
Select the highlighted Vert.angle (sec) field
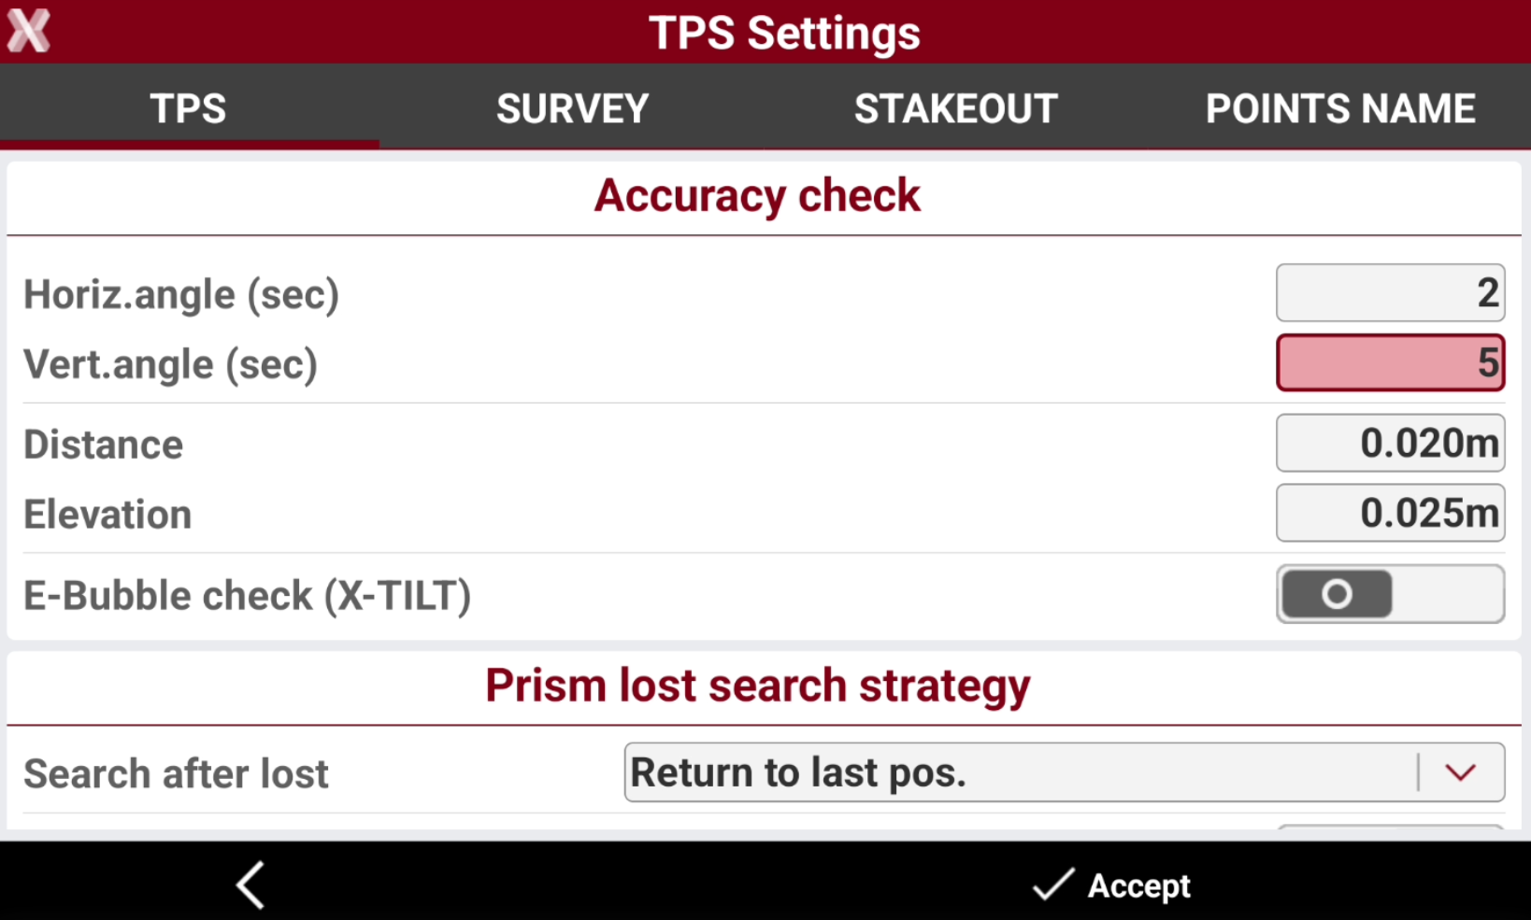(x=1390, y=362)
